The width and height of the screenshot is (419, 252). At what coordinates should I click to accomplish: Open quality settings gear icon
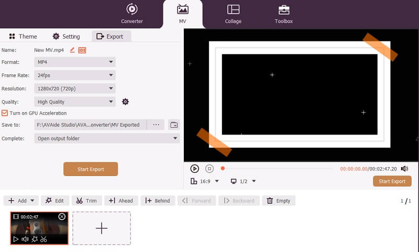125,102
